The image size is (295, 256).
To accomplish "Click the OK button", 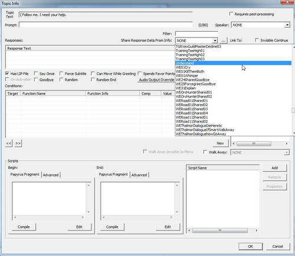I will click(x=250, y=247).
